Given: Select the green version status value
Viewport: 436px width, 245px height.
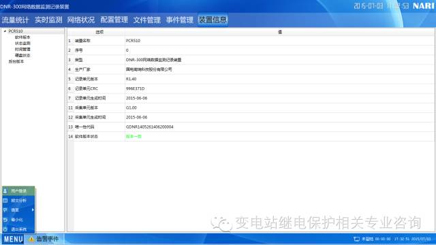Looking at the screenshot, I should point(134,137).
